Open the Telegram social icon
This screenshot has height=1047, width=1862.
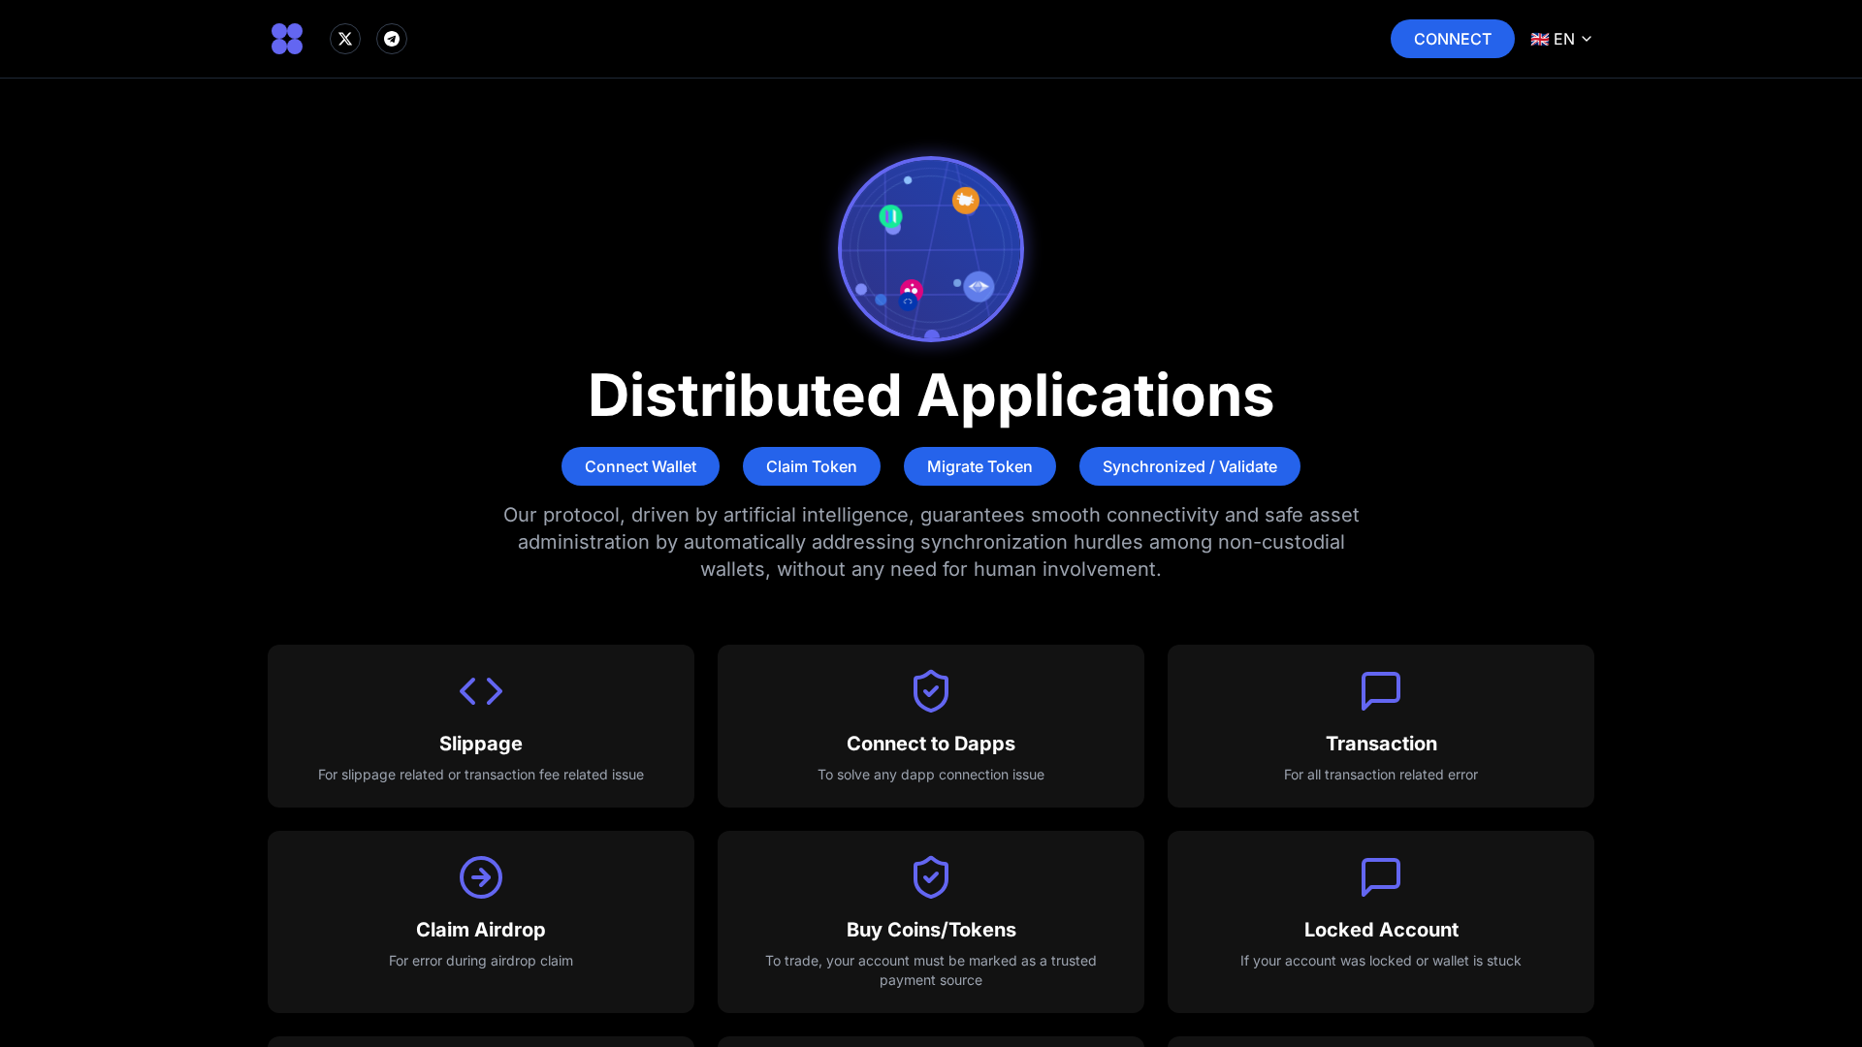(392, 39)
